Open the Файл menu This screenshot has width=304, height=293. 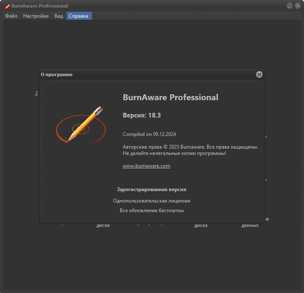11,16
